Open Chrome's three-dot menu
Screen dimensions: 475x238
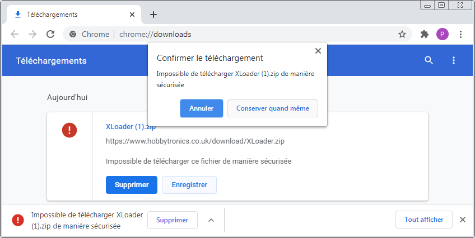[460, 34]
